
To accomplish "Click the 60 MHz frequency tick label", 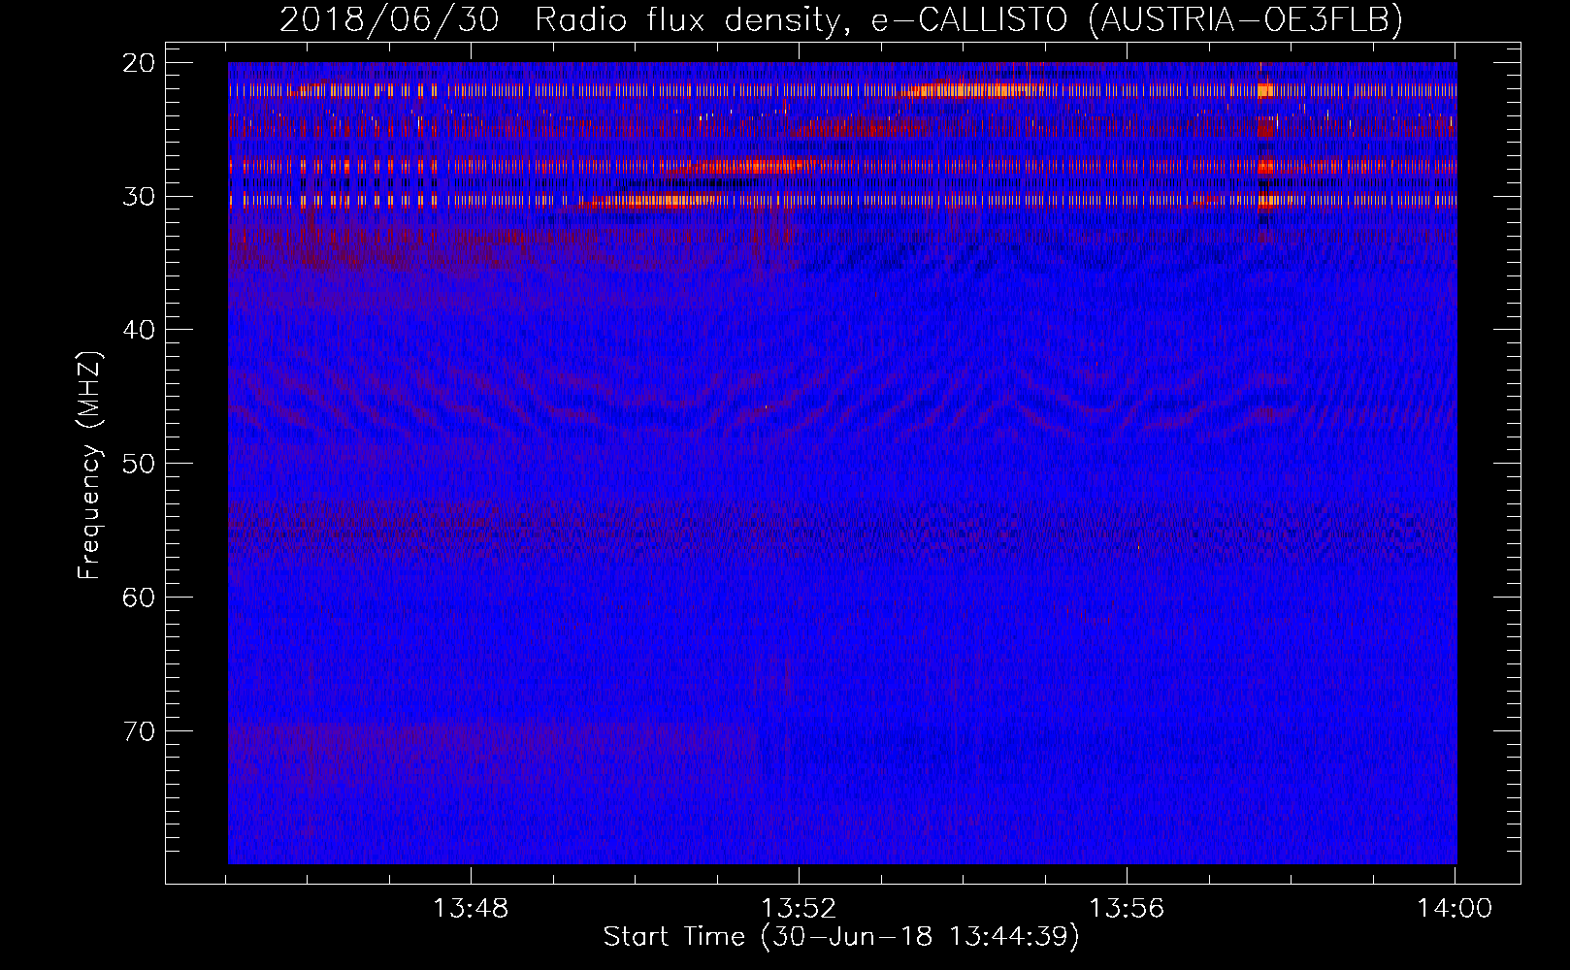I will [140, 597].
